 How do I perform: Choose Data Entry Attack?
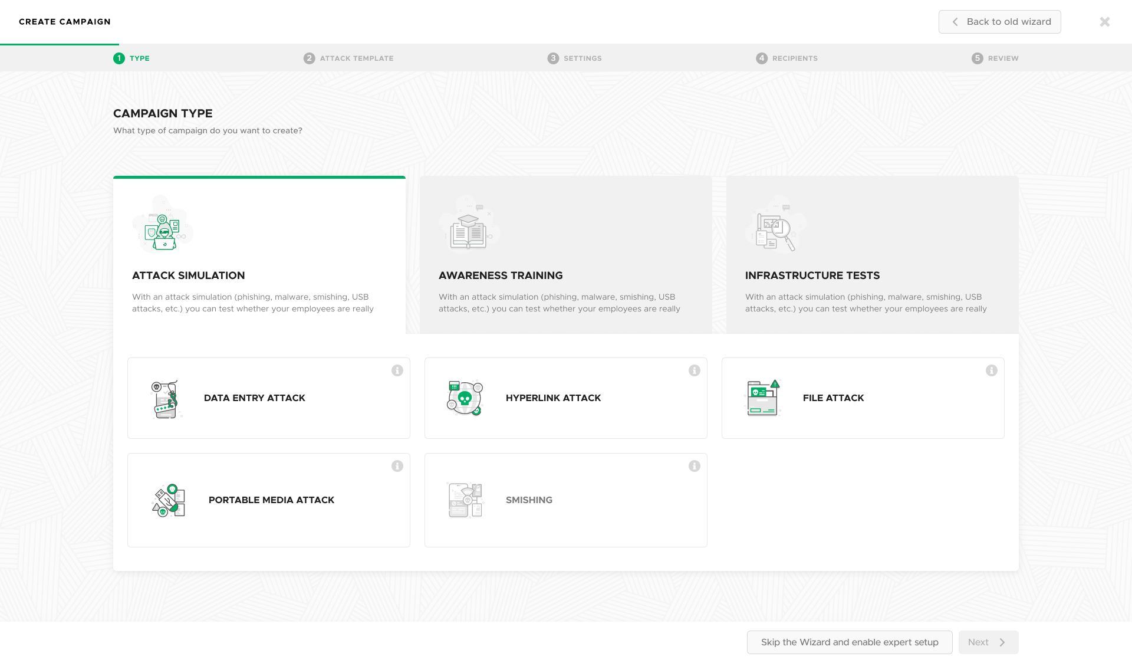click(x=269, y=398)
